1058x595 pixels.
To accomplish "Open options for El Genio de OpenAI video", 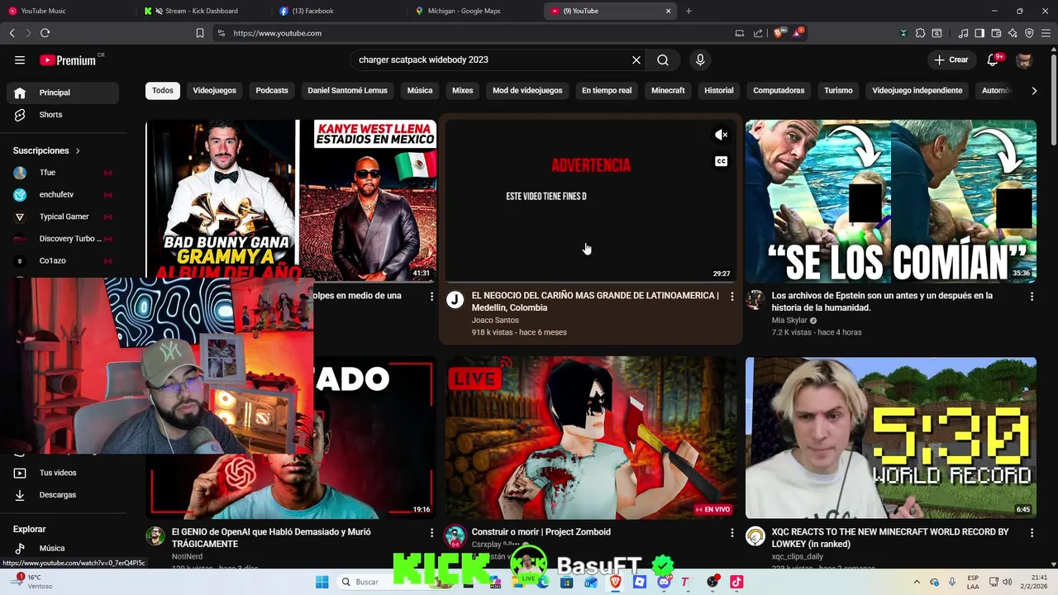I will [x=431, y=533].
